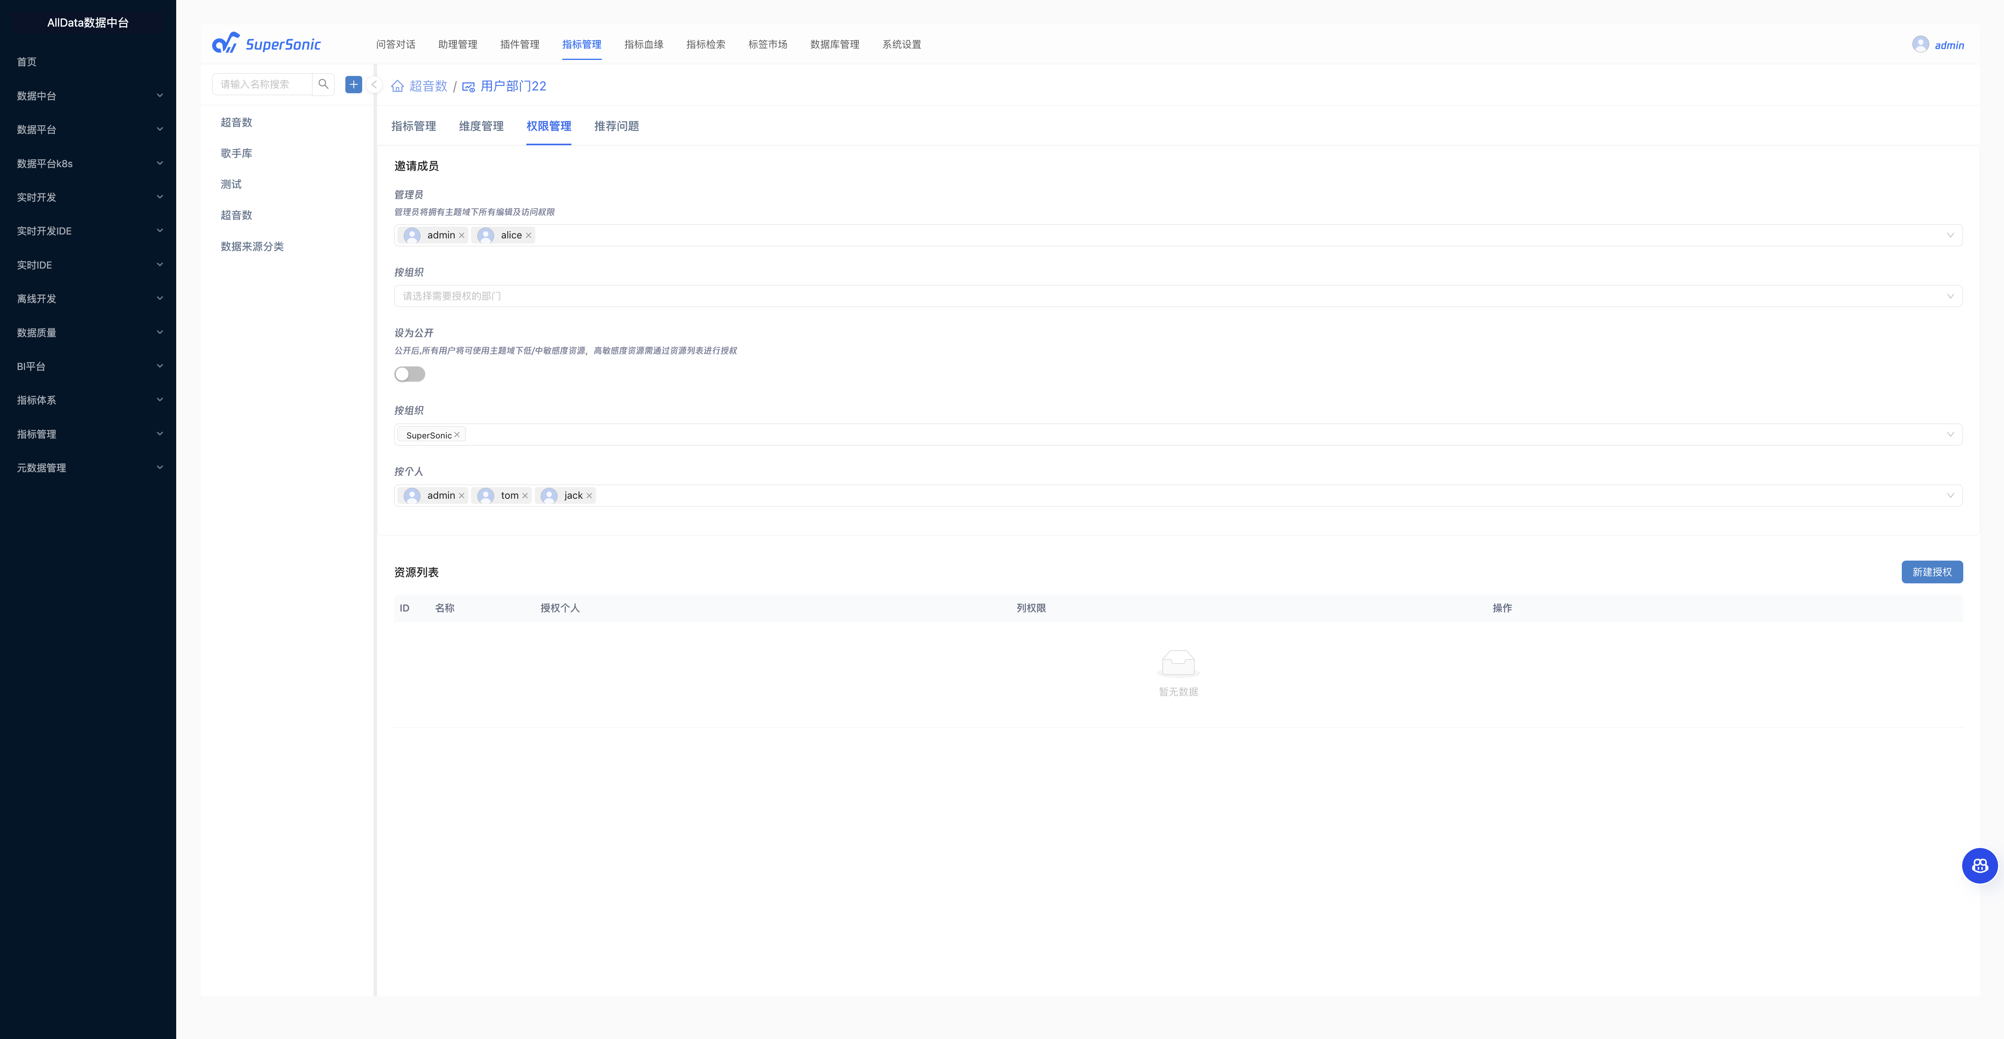Expand 数据质量 sidebar menu

coord(88,333)
